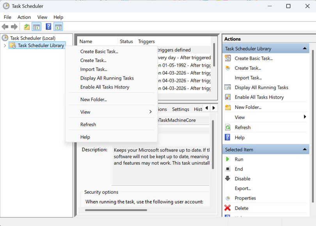Click the black End square icon
This screenshot has width=316, height=226.
tap(227, 169)
